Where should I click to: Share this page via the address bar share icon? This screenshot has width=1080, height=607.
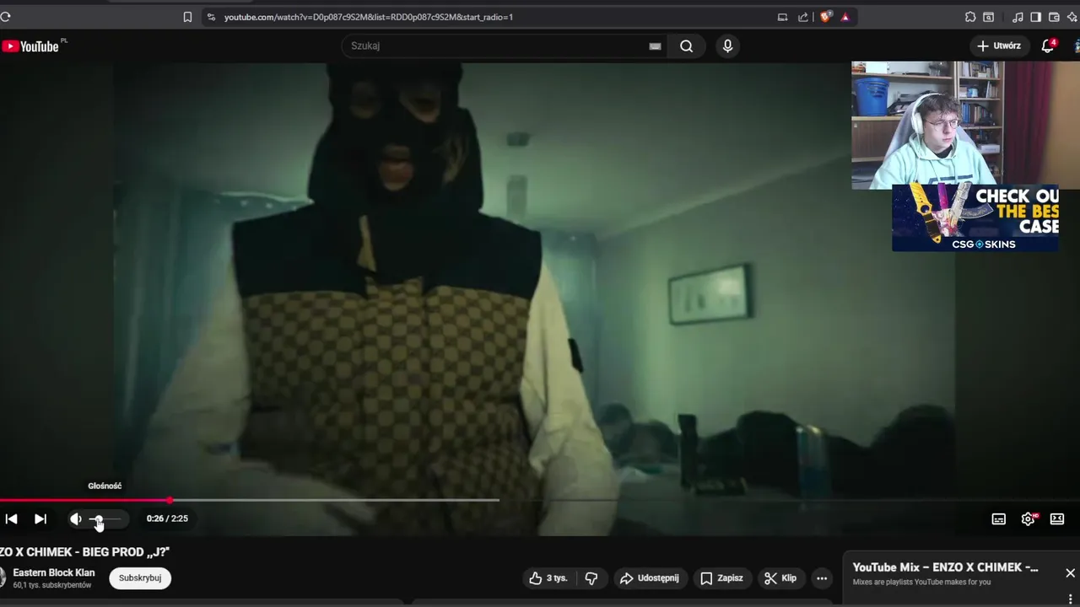click(802, 17)
